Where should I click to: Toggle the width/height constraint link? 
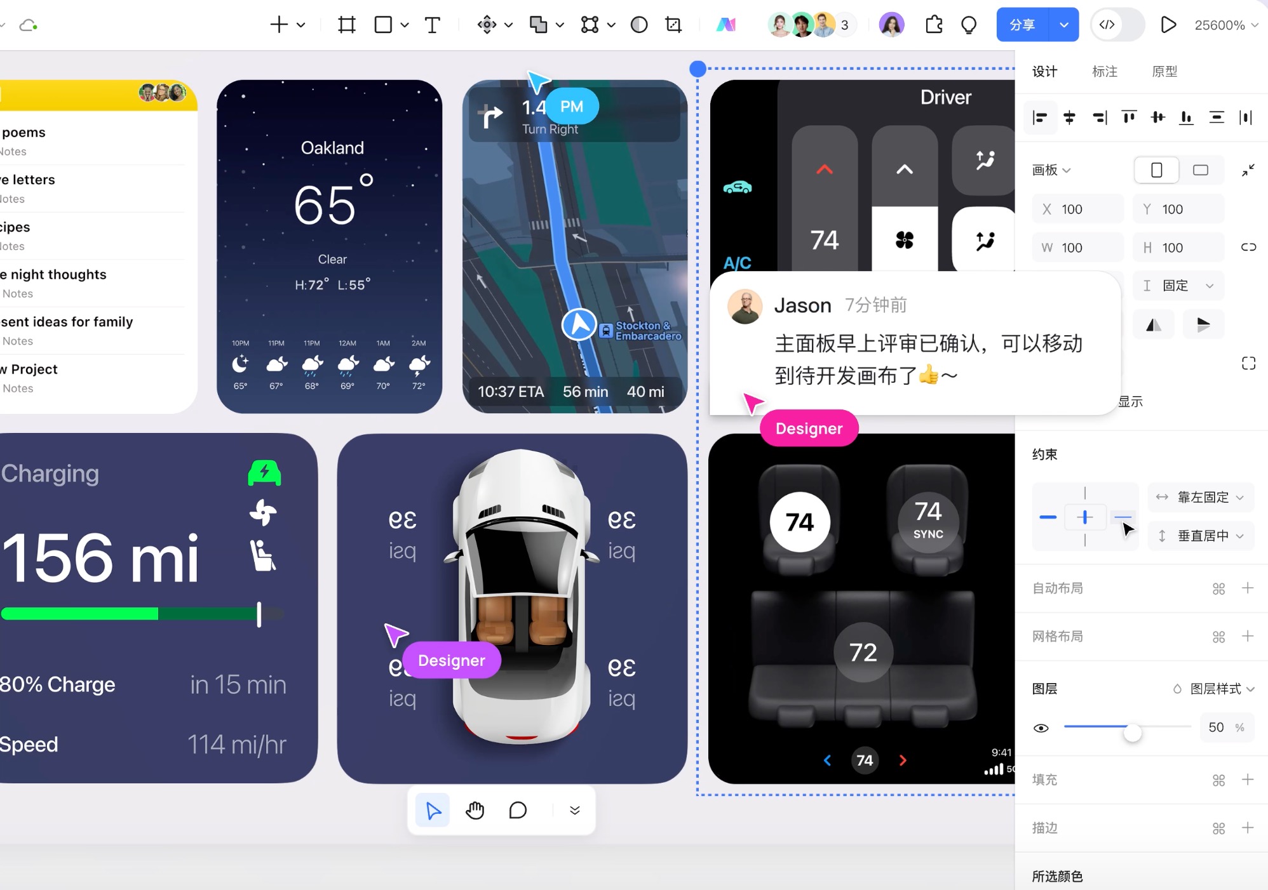[1248, 247]
